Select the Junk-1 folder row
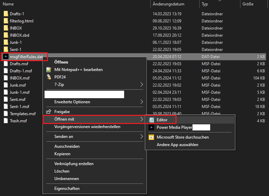This screenshot has height=196, width=269. pos(16,42)
